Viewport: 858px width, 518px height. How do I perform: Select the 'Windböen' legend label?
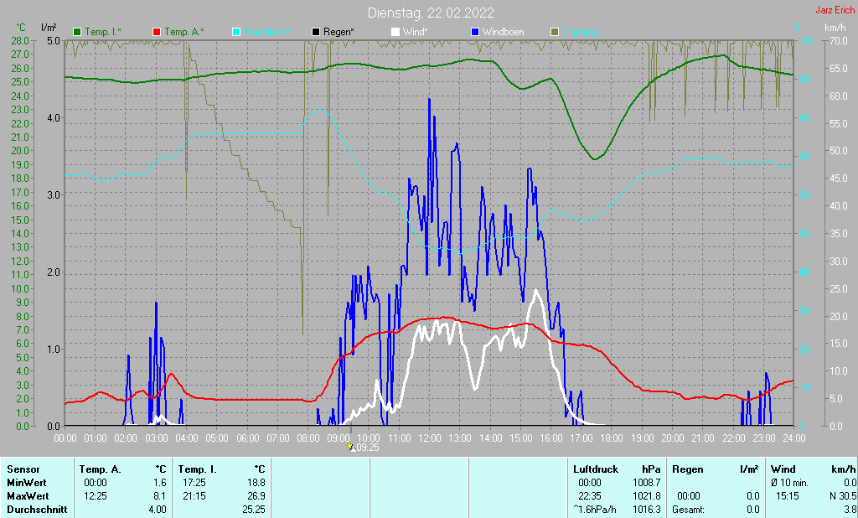click(503, 32)
